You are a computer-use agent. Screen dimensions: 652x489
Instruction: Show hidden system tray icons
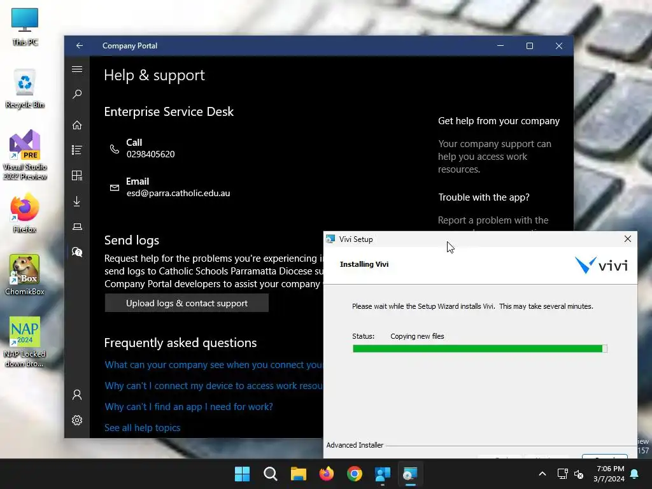coord(542,474)
